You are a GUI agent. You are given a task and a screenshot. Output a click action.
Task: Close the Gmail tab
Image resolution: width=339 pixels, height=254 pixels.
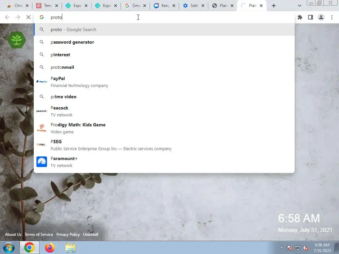point(145,6)
